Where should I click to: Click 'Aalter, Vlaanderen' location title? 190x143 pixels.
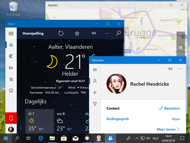pos(71,47)
